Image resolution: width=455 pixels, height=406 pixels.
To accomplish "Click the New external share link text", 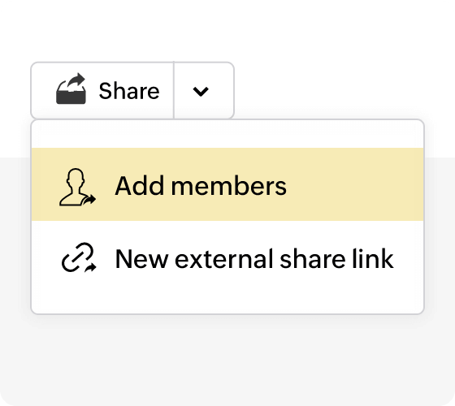I will [x=254, y=258].
